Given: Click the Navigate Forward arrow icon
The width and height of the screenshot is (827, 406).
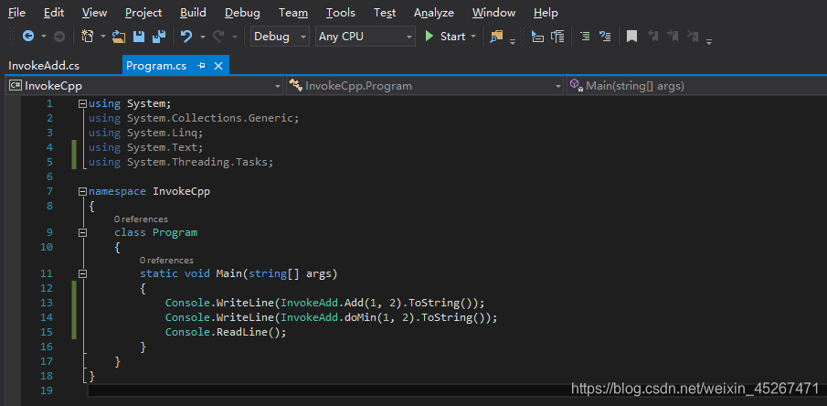Looking at the screenshot, I should click(59, 37).
